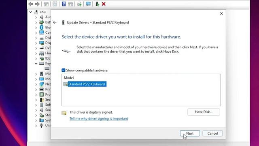
Task: Expand the Computer (Cor) category chevron
Action: [x=36, y=32]
